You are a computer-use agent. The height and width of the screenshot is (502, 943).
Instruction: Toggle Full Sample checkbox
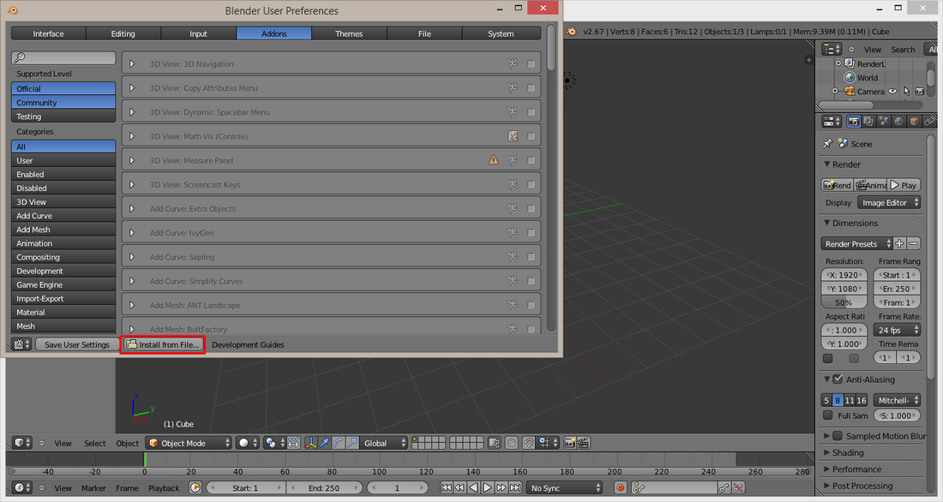click(x=827, y=415)
